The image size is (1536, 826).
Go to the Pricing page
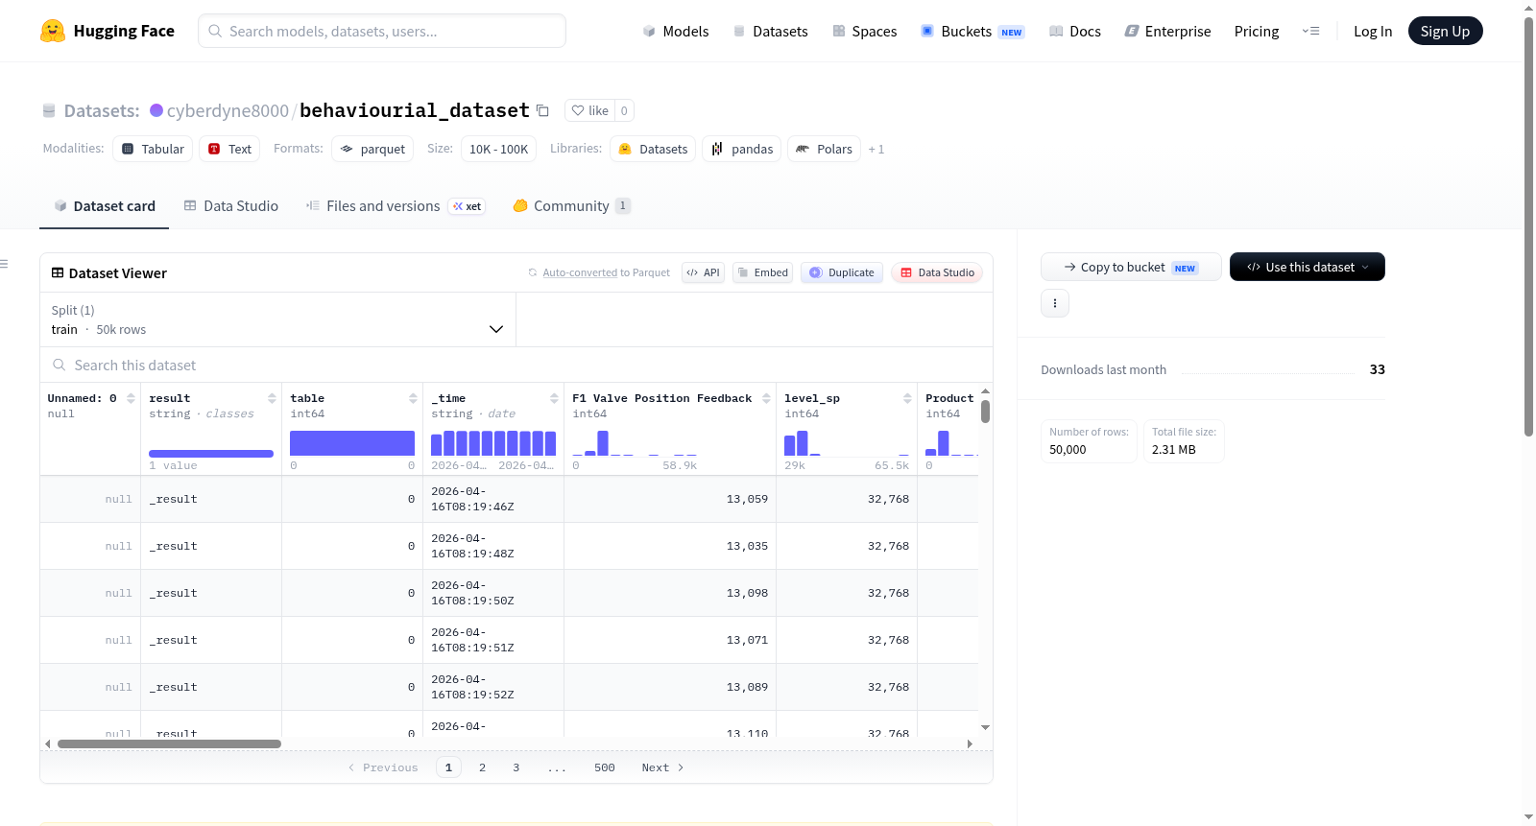click(x=1257, y=31)
